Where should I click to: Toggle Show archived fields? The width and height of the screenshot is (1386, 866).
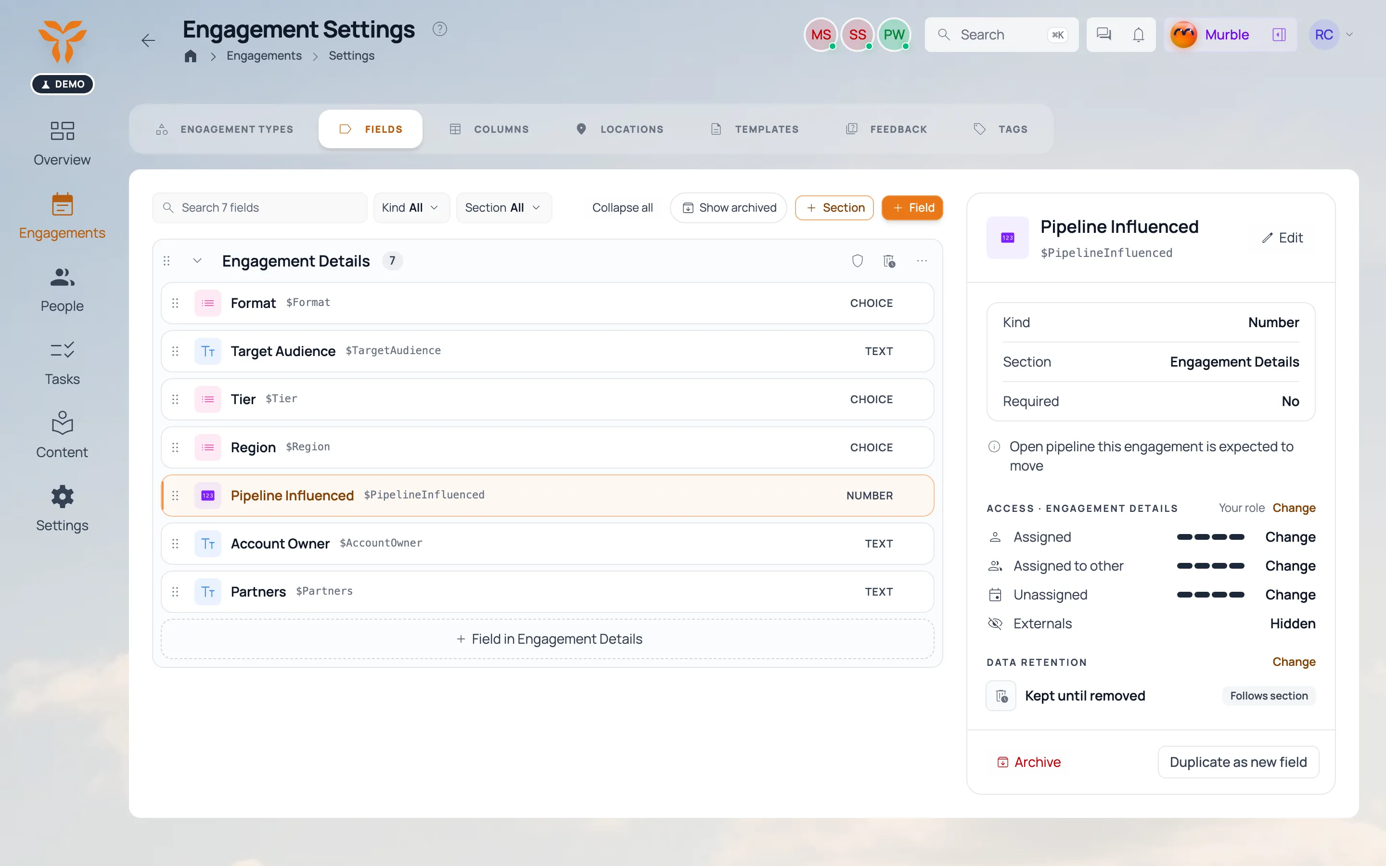click(729, 208)
